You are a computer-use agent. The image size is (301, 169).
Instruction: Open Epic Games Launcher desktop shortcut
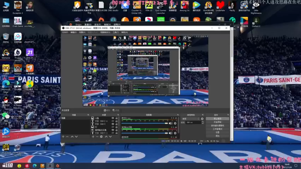pyautogui.click(x=161, y=8)
